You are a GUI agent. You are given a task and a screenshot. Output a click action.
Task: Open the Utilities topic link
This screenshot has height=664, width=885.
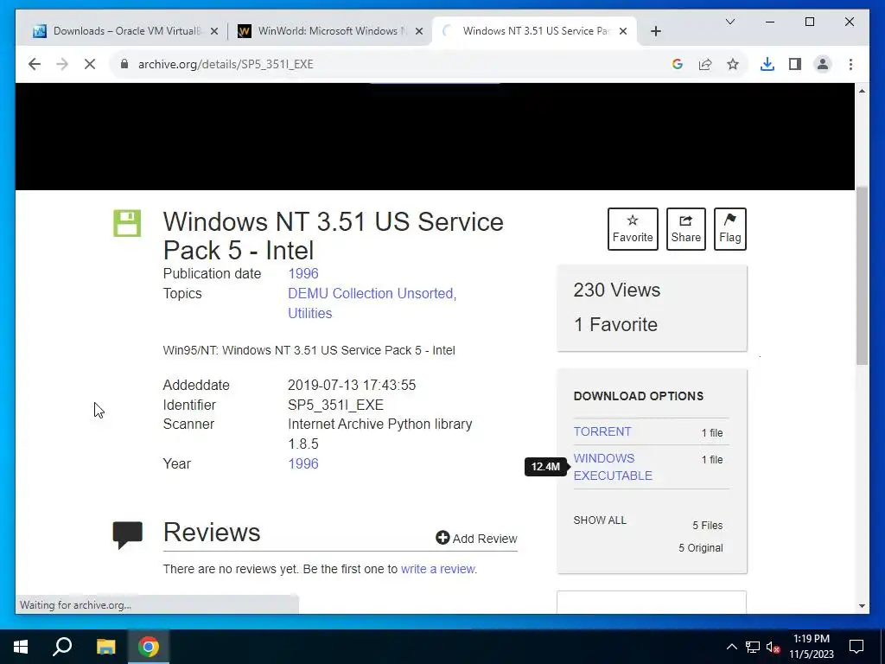(x=310, y=313)
